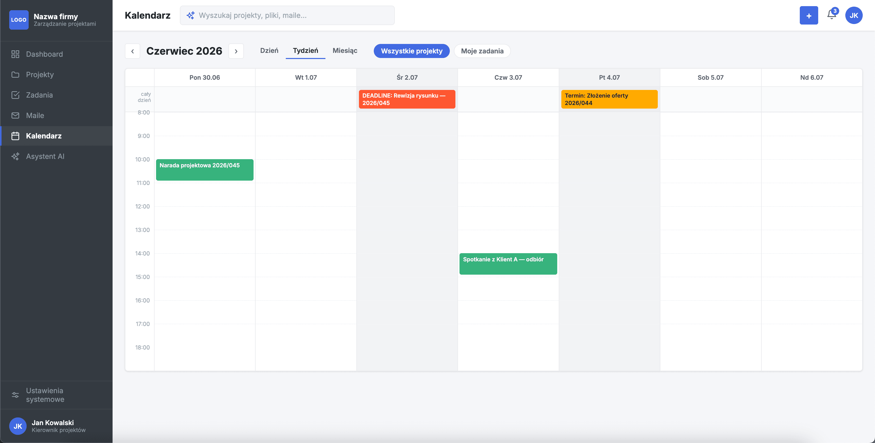Open the Maile envelope icon

click(15, 115)
